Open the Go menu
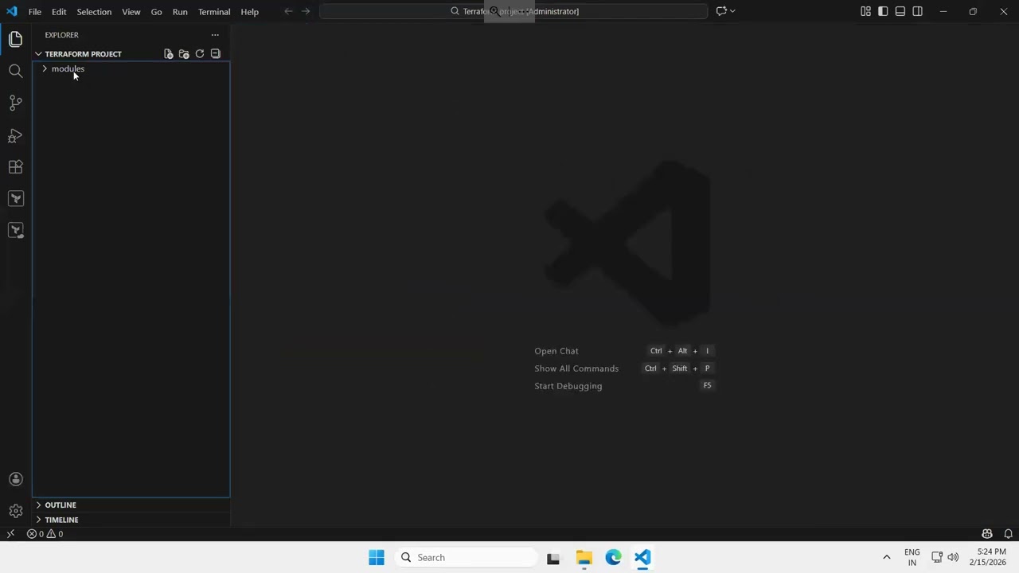The image size is (1019, 573). [x=156, y=12]
